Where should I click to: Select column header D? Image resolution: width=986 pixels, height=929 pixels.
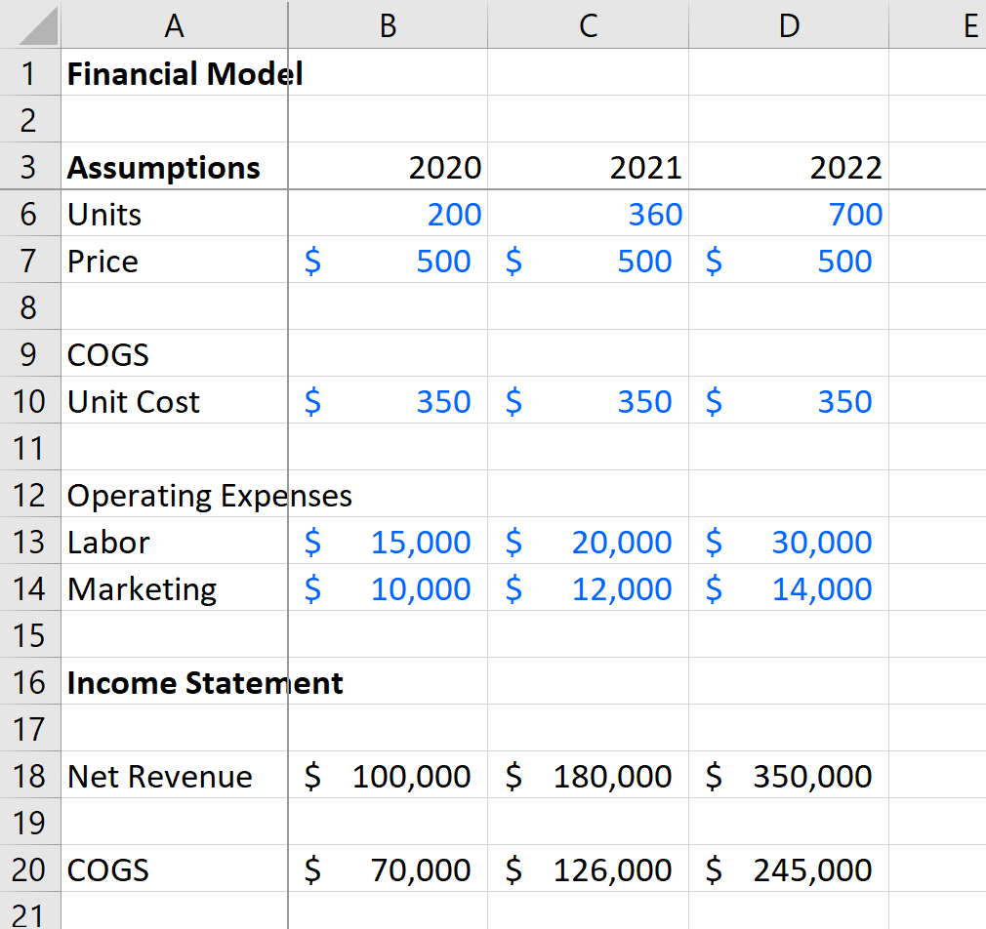[788, 25]
